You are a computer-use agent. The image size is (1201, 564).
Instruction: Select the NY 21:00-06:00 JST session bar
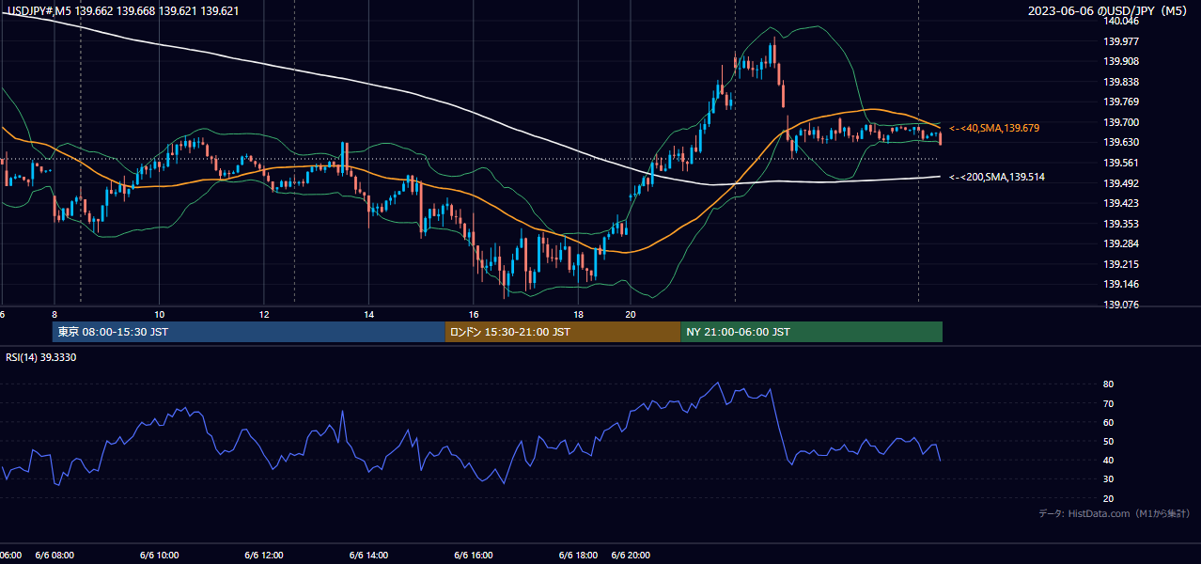[811, 332]
